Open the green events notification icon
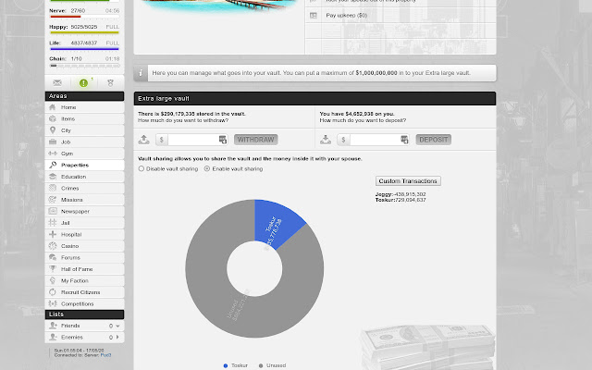The width and height of the screenshot is (592, 370). tap(83, 82)
